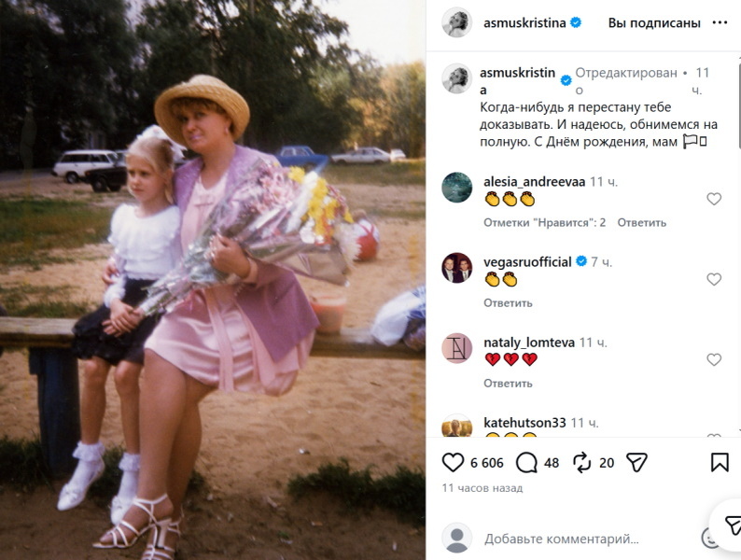Image resolution: width=741 pixels, height=560 pixels.
Task: Click the Добавьте комментарий input field
Action: click(562, 539)
